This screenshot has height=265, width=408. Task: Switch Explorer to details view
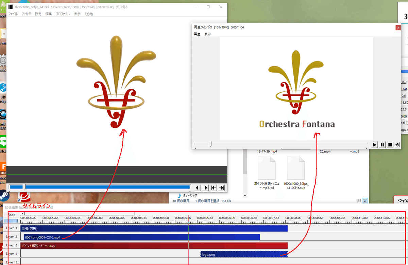(359, 201)
